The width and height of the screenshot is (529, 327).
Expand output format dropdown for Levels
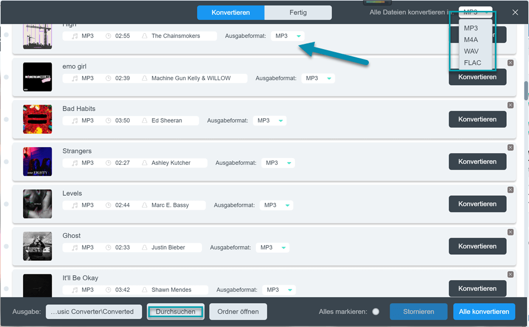[276, 205]
